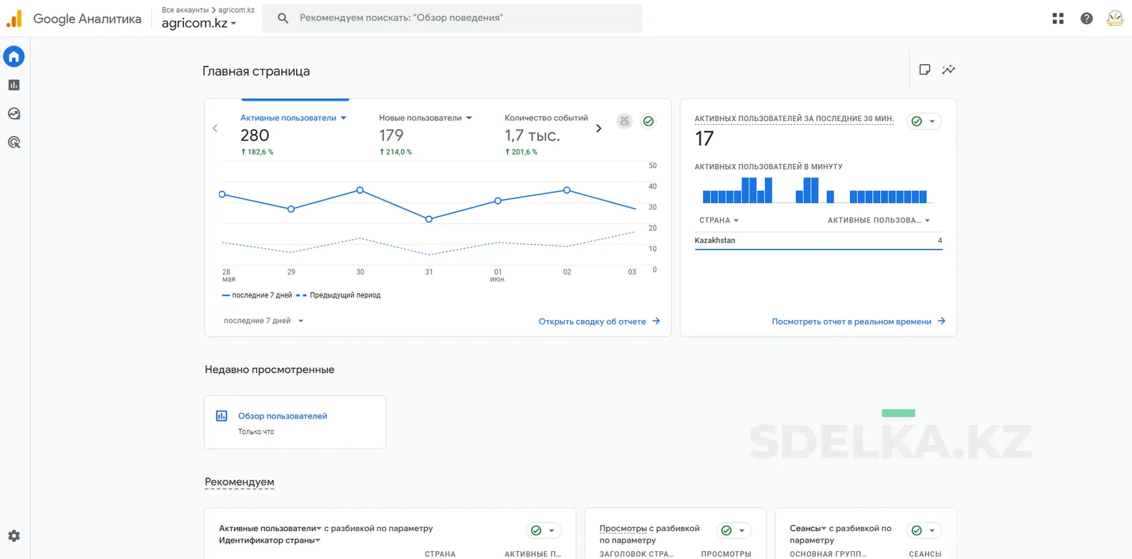The height and width of the screenshot is (559, 1132).
Task: Click the Просмотры metric label
Action: [622, 528]
